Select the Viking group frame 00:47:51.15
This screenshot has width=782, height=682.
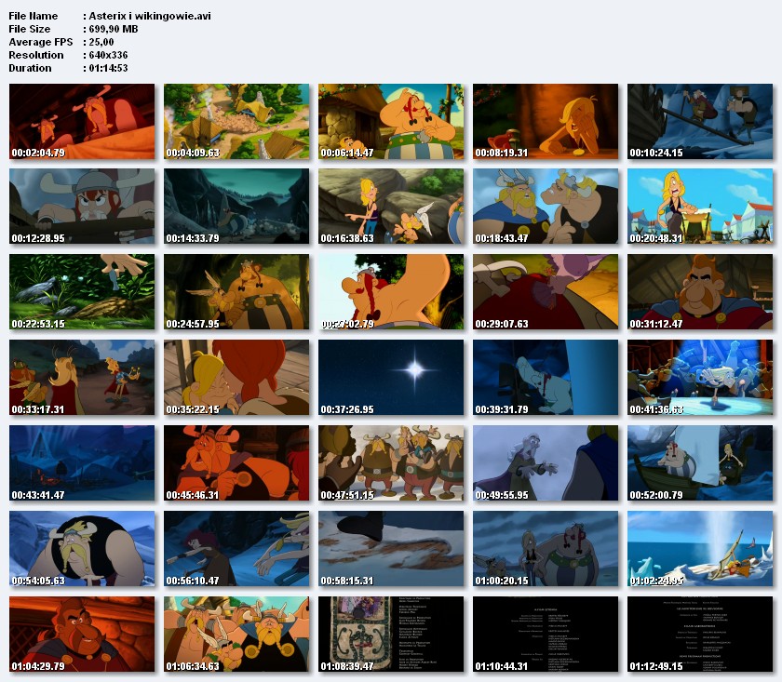391,463
